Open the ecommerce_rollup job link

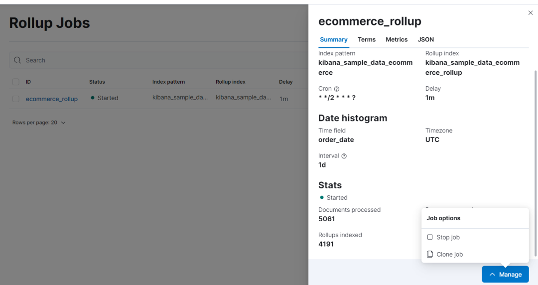coord(52,99)
